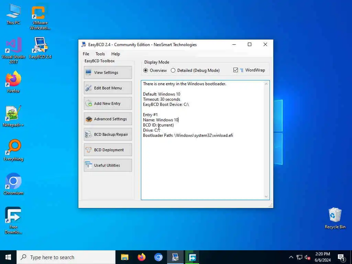Open the View Settings panel
The height and width of the screenshot is (264, 352).
[x=108, y=73]
